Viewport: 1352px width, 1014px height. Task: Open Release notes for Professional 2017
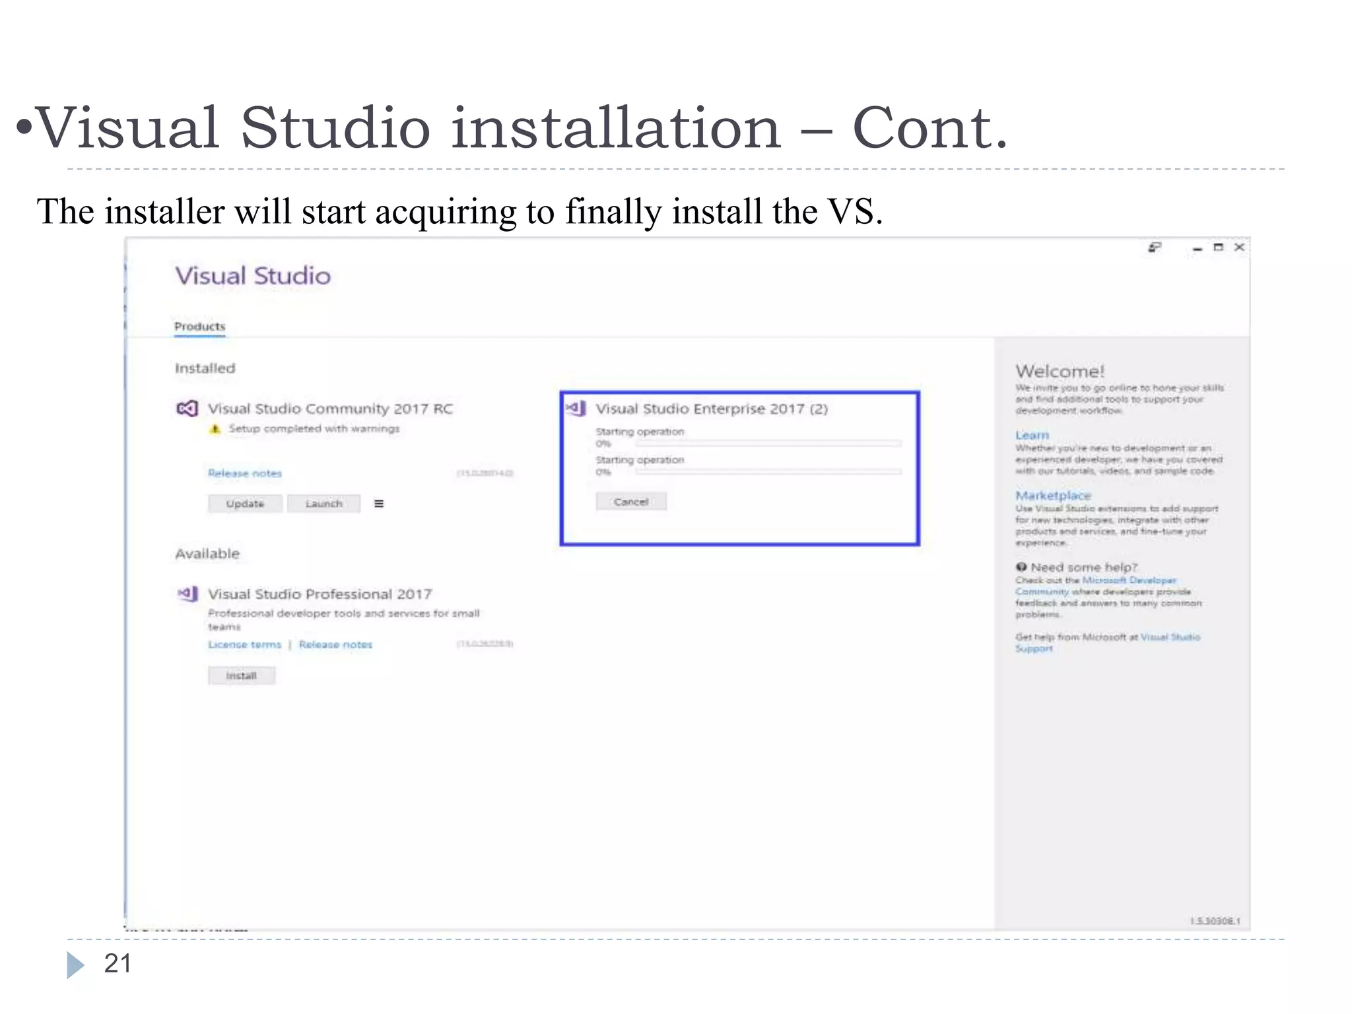335,644
